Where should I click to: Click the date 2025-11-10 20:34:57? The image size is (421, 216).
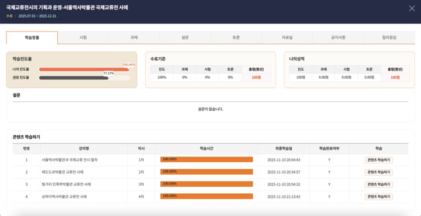pos(284,172)
